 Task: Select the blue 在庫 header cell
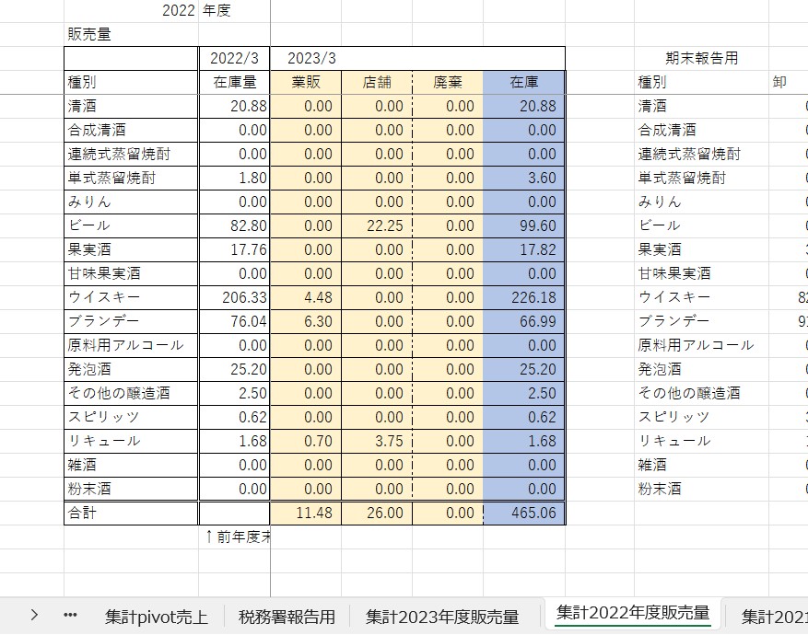[x=523, y=82]
